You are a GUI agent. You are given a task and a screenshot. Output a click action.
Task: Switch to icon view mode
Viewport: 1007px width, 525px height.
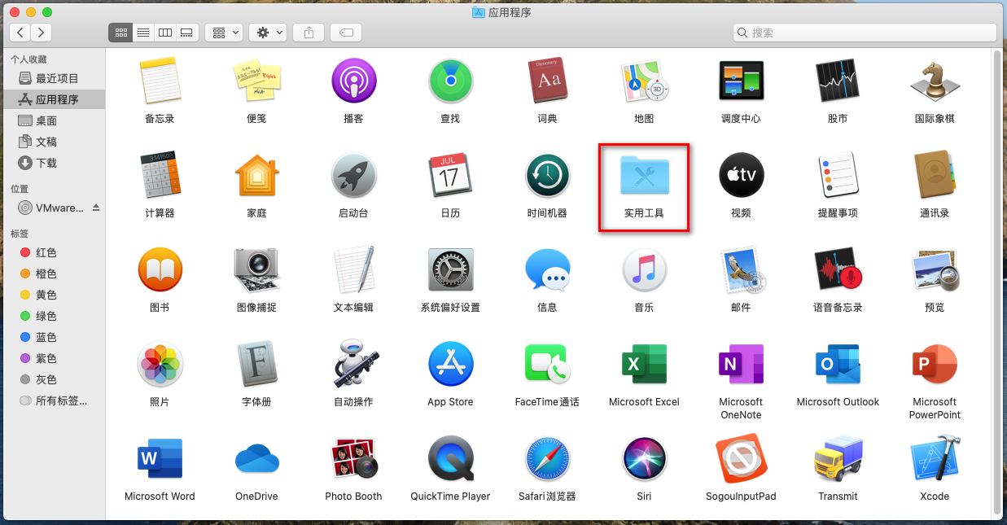click(120, 33)
